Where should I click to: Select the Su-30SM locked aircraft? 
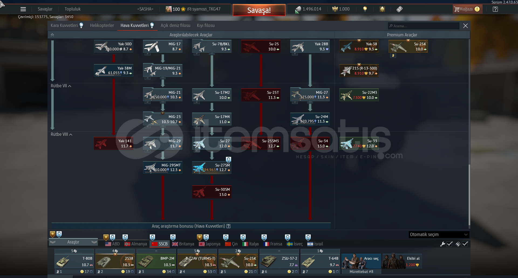[212, 192]
